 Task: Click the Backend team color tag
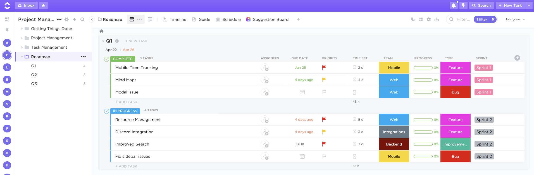[x=394, y=144]
